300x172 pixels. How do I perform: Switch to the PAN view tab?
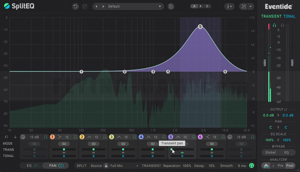point(56,166)
